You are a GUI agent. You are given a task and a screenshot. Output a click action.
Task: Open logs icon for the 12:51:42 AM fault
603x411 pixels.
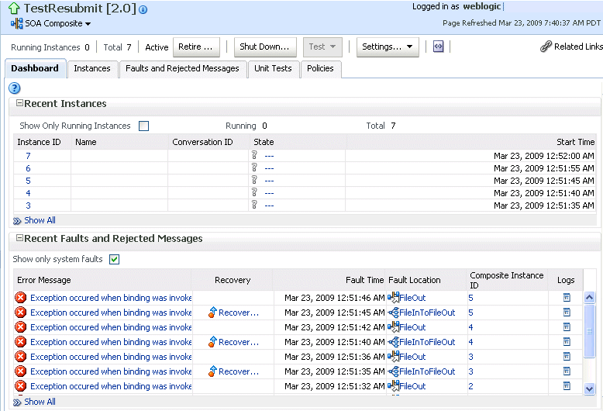click(x=567, y=326)
